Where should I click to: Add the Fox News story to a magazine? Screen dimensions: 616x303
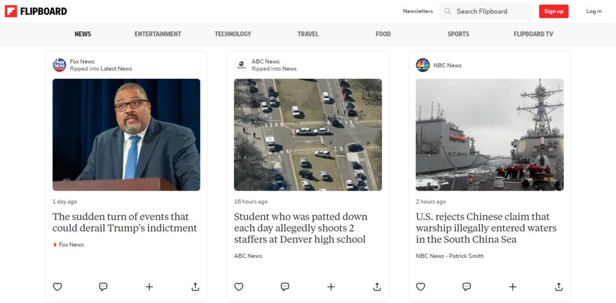(149, 287)
